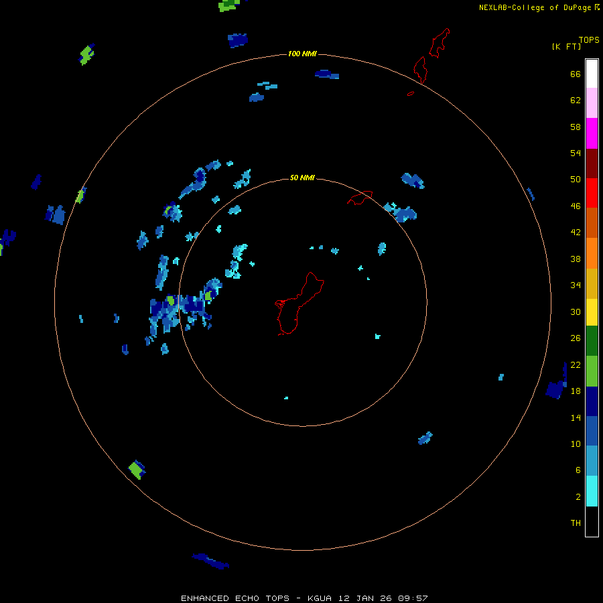
Task: Click the medium blue legend swatch
Action: (x=592, y=431)
